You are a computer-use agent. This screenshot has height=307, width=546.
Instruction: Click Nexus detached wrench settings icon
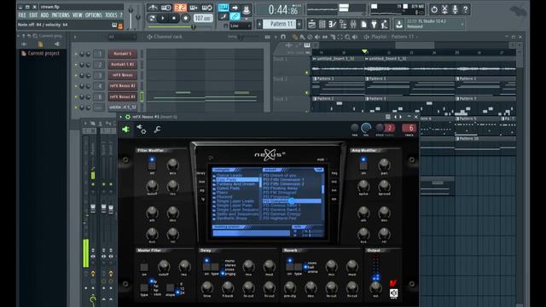[157, 130]
